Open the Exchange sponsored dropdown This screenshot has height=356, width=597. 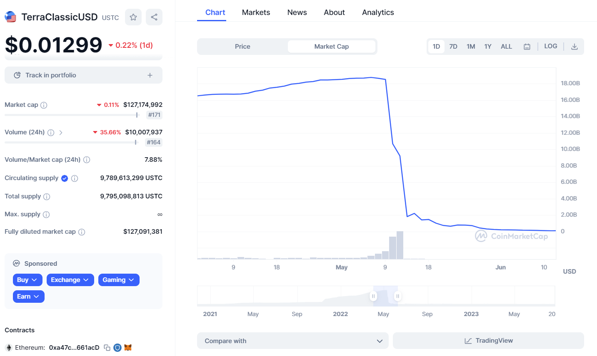pos(70,280)
